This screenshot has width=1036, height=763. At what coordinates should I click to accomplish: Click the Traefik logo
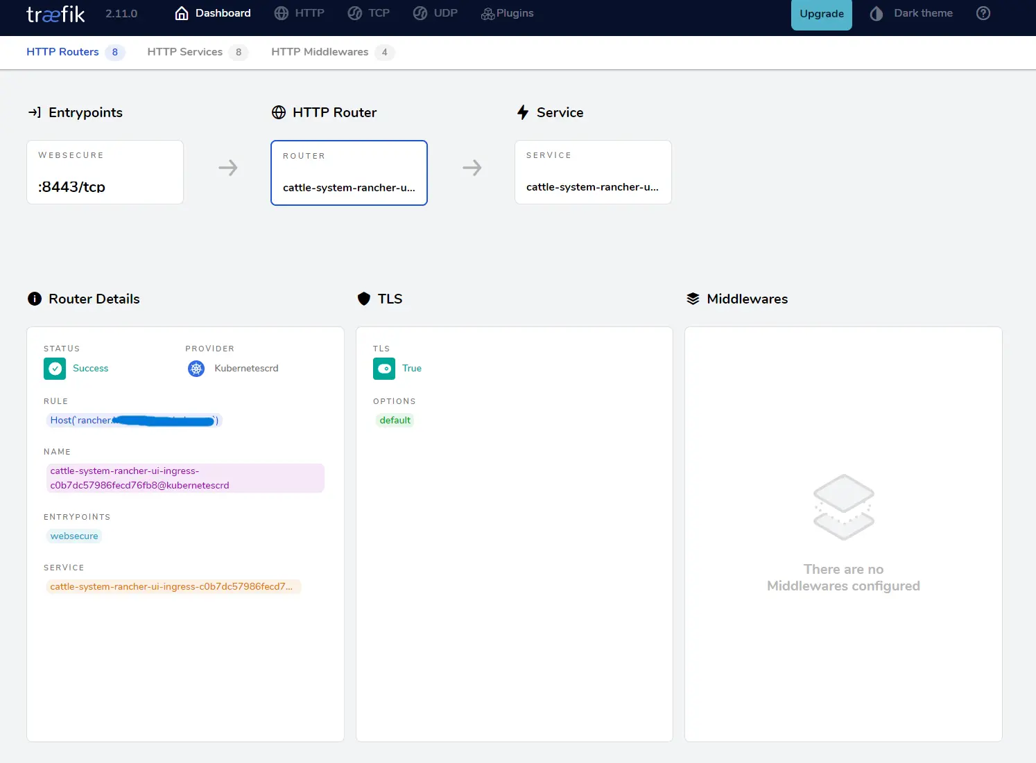coord(55,14)
